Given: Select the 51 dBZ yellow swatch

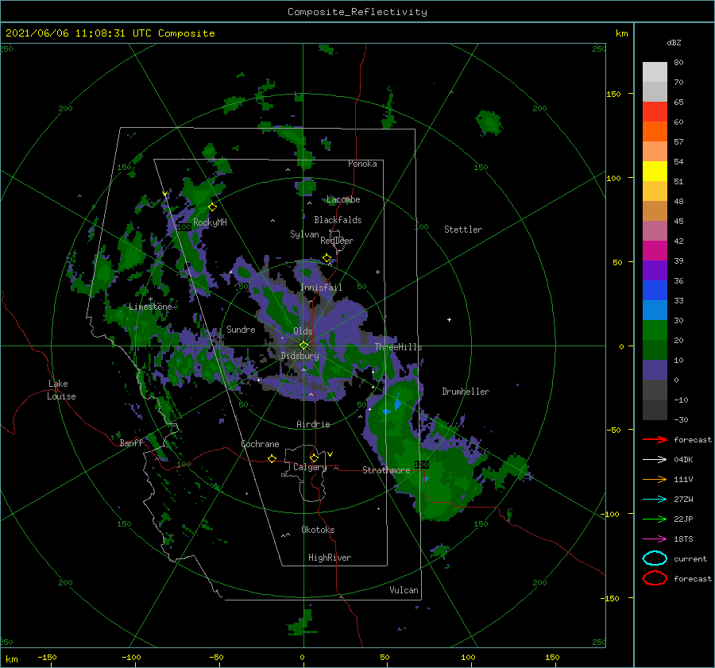Looking at the screenshot, I should [655, 171].
